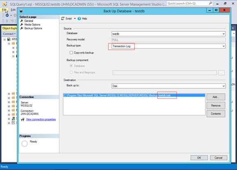
Task: Click the Object Explorer panel title
Action: tap(9, 28)
